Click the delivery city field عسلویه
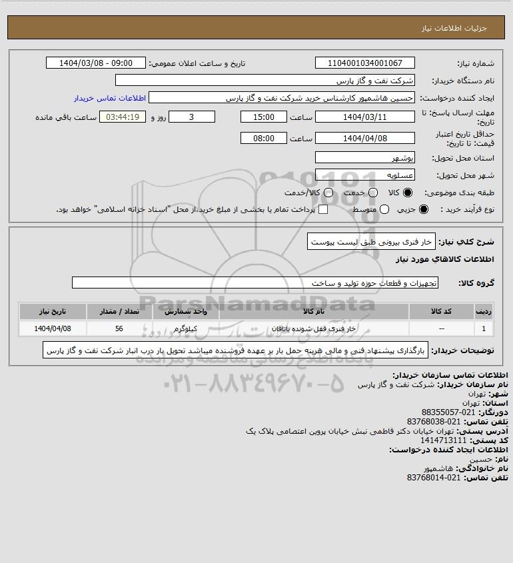 point(364,175)
